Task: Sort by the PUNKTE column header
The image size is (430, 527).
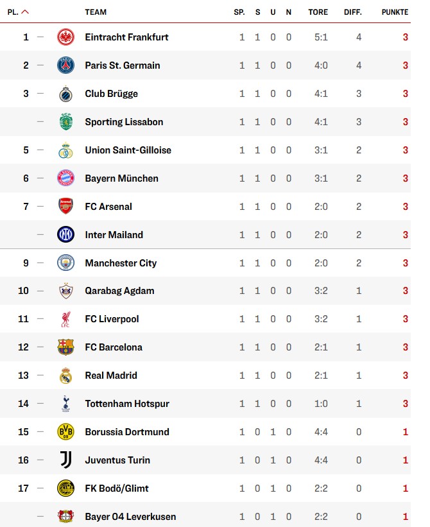Action: coord(394,12)
